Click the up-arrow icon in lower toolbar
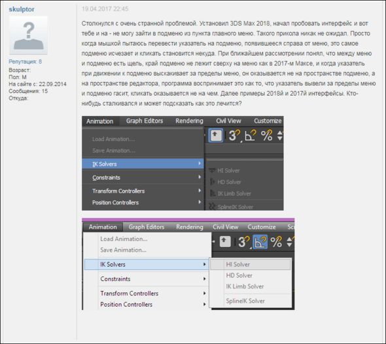Screen dimensions: 386x344 [x=225, y=241]
